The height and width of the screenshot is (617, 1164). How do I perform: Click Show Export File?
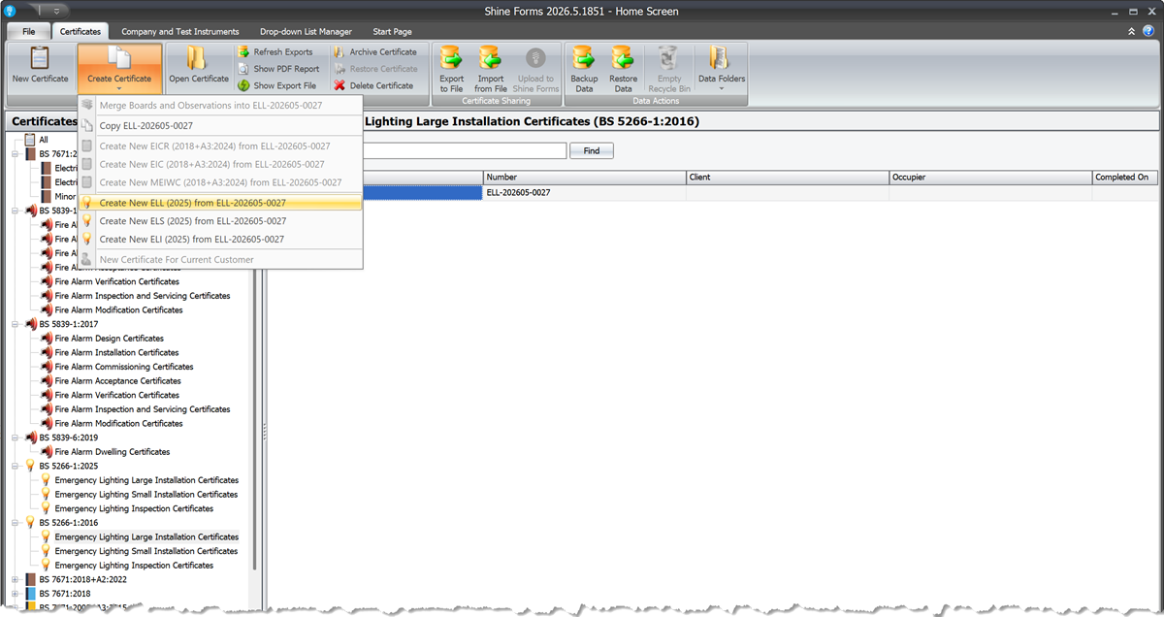point(276,85)
